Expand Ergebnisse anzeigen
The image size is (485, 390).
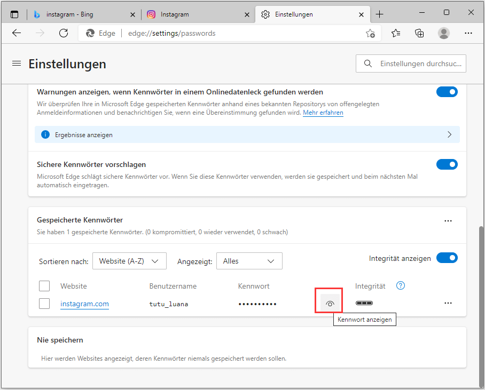click(x=449, y=134)
